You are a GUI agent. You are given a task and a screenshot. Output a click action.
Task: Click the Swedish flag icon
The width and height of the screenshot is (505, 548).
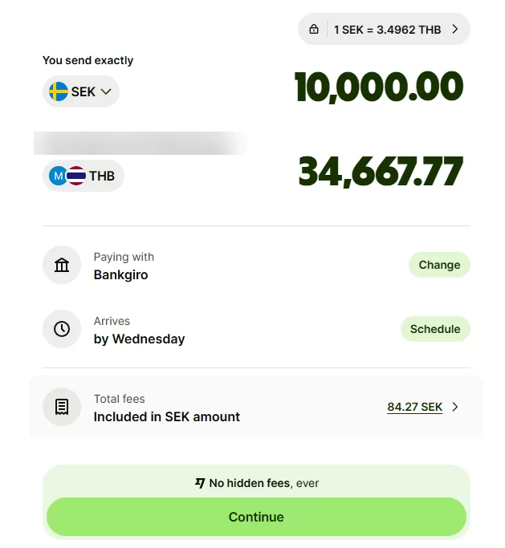point(59,91)
